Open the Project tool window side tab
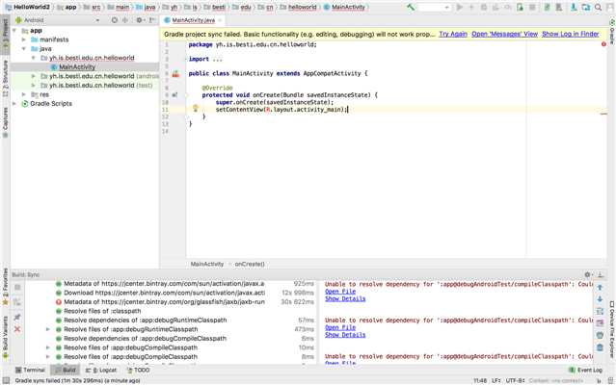The width and height of the screenshot is (616, 385). [x=5, y=34]
